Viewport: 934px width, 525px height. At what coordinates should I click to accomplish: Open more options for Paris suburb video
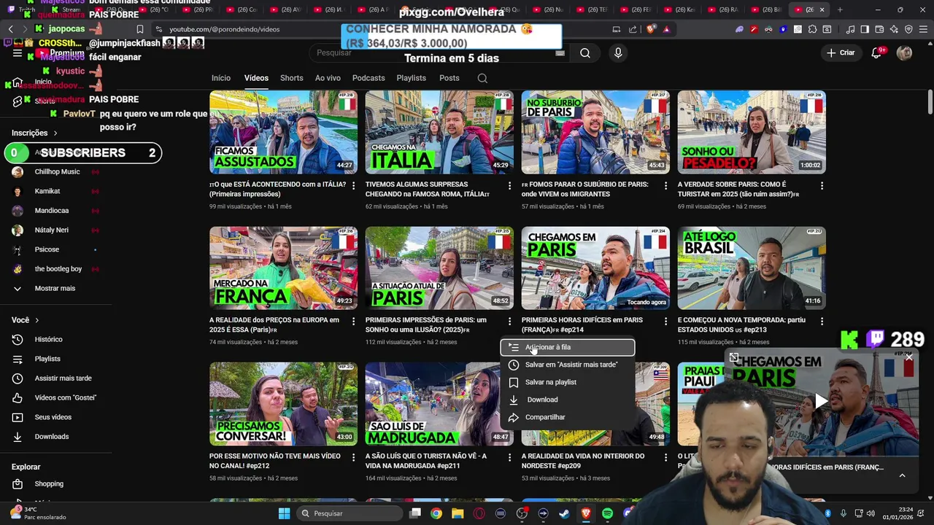pyautogui.click(x=665, y=186)
